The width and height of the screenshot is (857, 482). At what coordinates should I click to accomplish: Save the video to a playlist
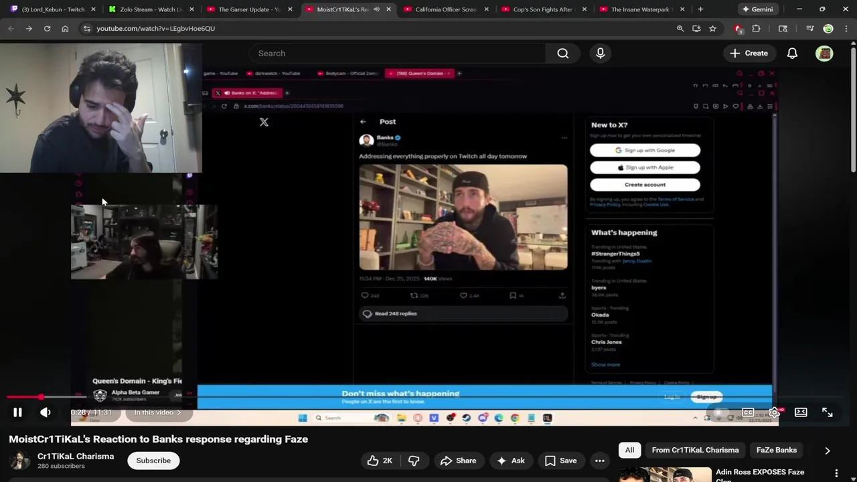point(560,461)
